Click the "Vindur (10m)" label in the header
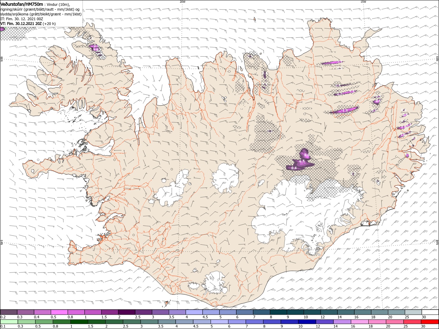The height and width of the screenshot is (329, 439). click(x=58, y=4)
